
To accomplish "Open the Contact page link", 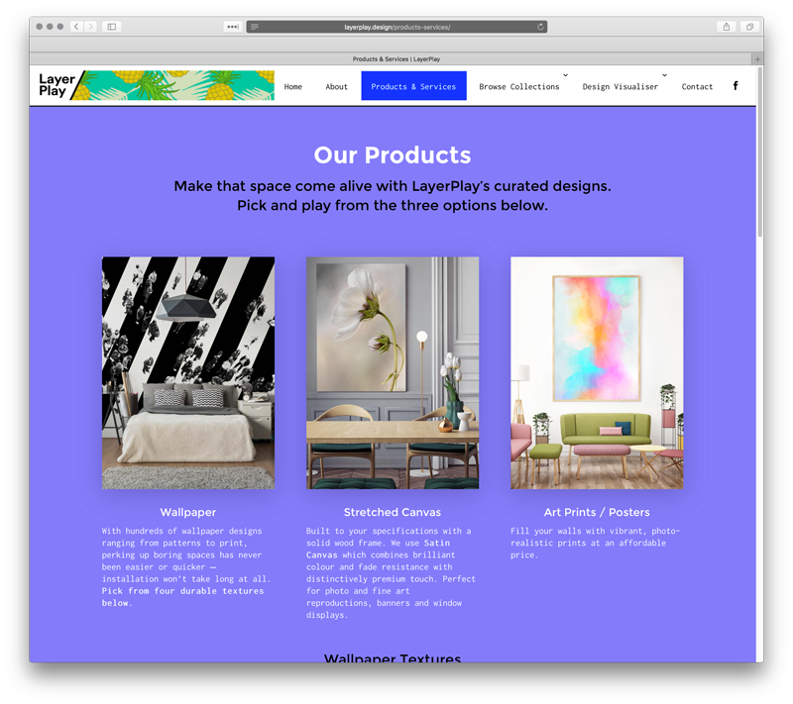I will (x=697, y=86).
